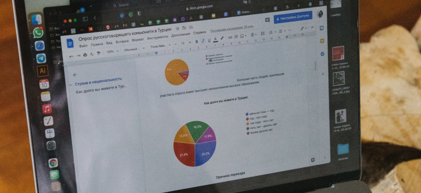This screenshot has height=193, width=421.
Task: Expand the bulleted list options
Action: click(x=282, y=32)
